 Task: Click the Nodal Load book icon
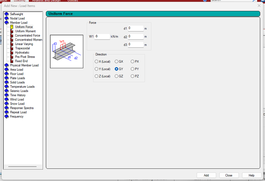coord(7,18)
